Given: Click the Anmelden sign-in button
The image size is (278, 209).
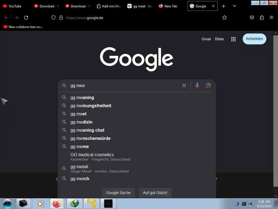Looking at the screenshot, I should point(254,39).
